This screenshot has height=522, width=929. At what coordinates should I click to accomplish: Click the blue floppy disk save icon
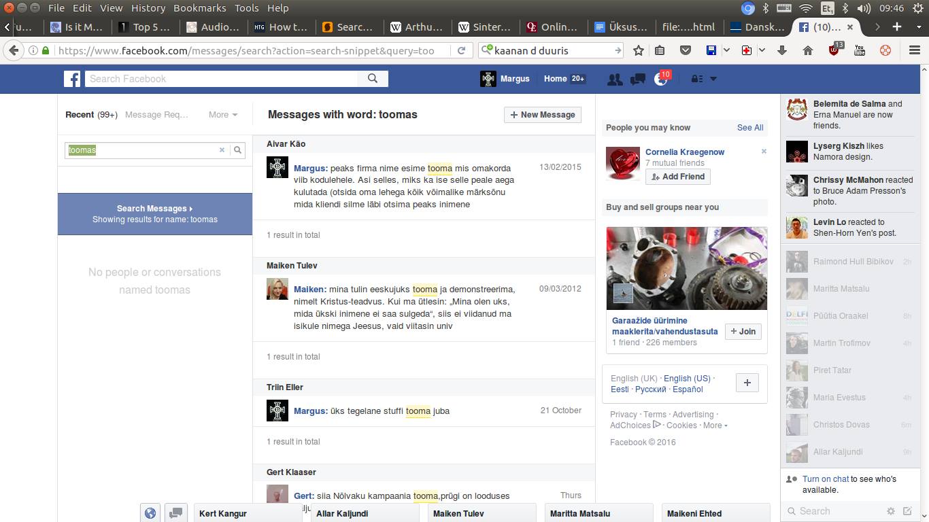click(711, 50)
